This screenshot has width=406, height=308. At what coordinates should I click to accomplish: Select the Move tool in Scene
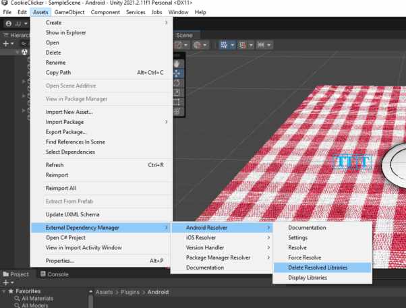coord(177,73)
